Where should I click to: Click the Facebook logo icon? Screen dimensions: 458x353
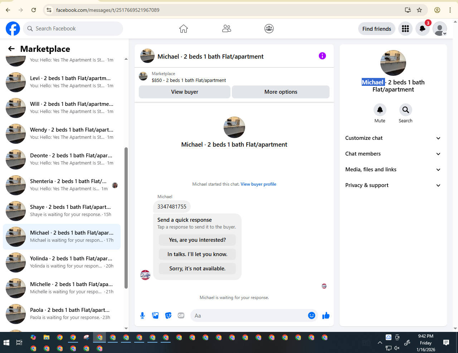13,29
